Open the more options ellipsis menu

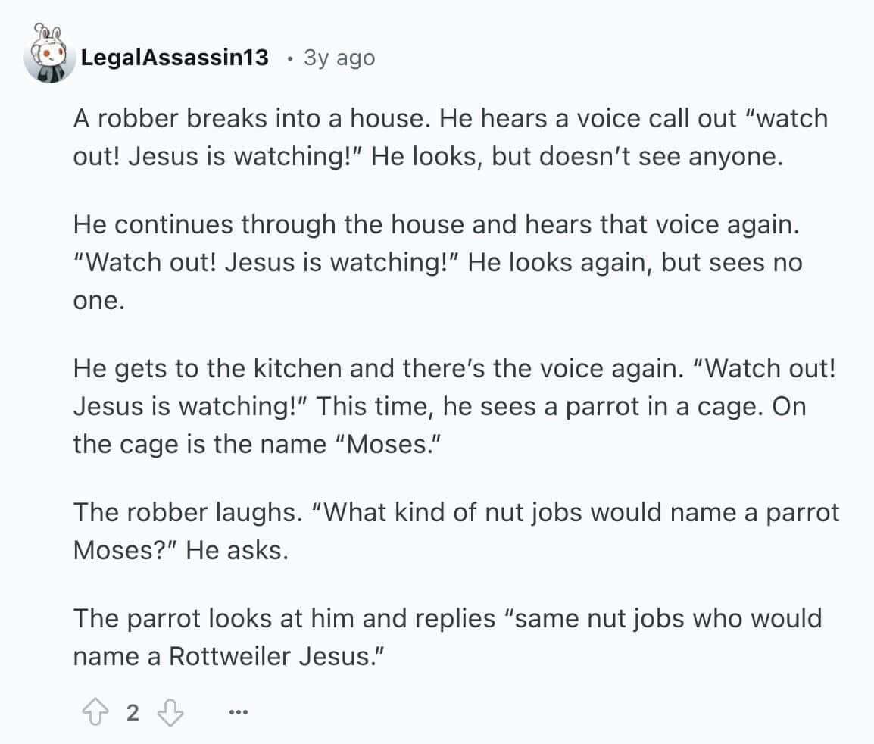point(238,712)
